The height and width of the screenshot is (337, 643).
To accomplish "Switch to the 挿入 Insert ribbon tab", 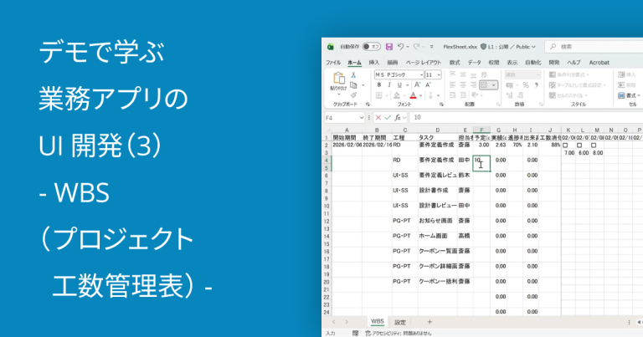I will [374, 63].
